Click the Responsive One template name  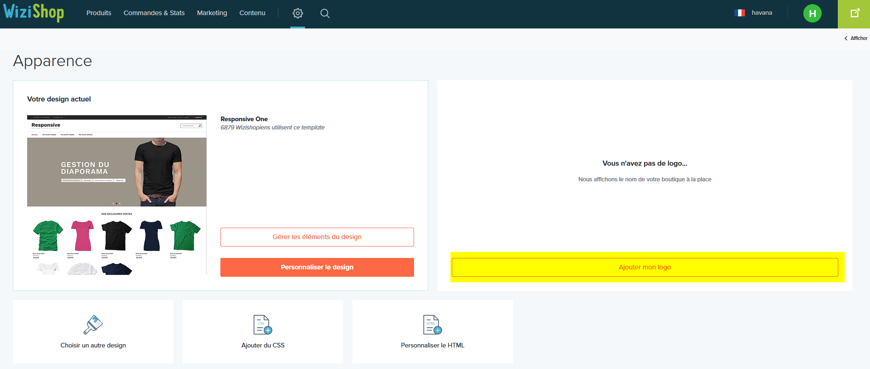pos(244,119)
